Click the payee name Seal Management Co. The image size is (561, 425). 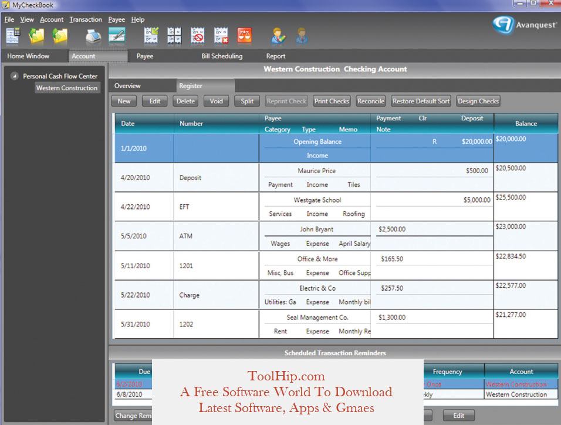317,318
